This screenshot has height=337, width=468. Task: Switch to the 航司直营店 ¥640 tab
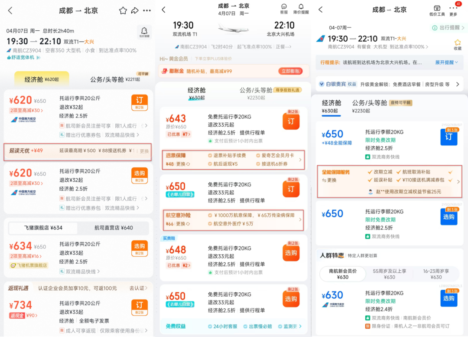click(114, 228)
